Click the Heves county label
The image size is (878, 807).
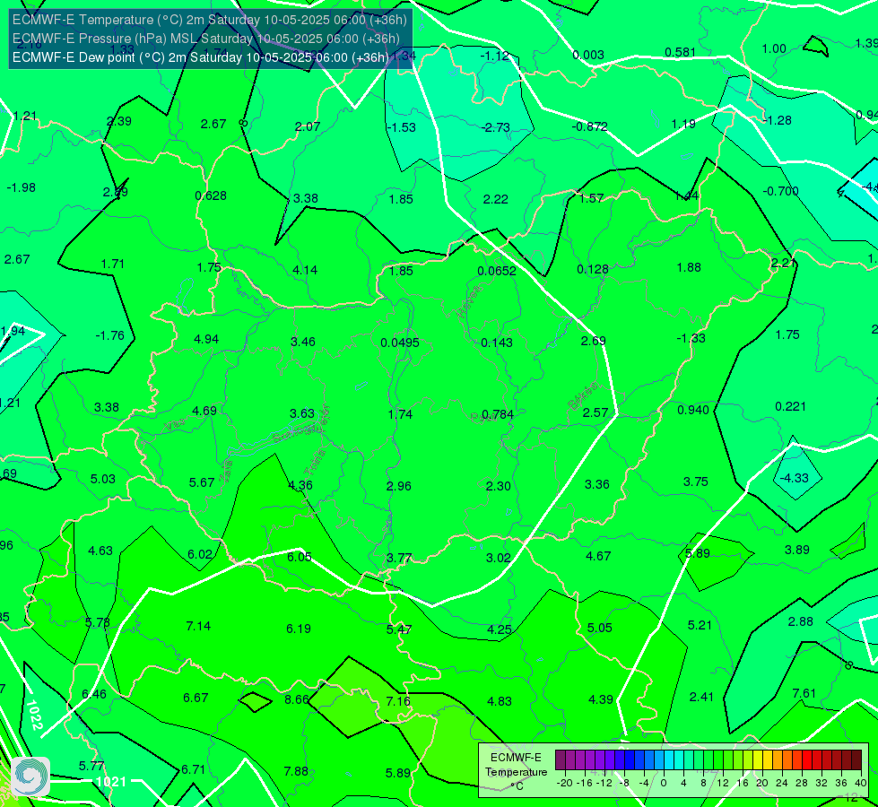(469, 302)
